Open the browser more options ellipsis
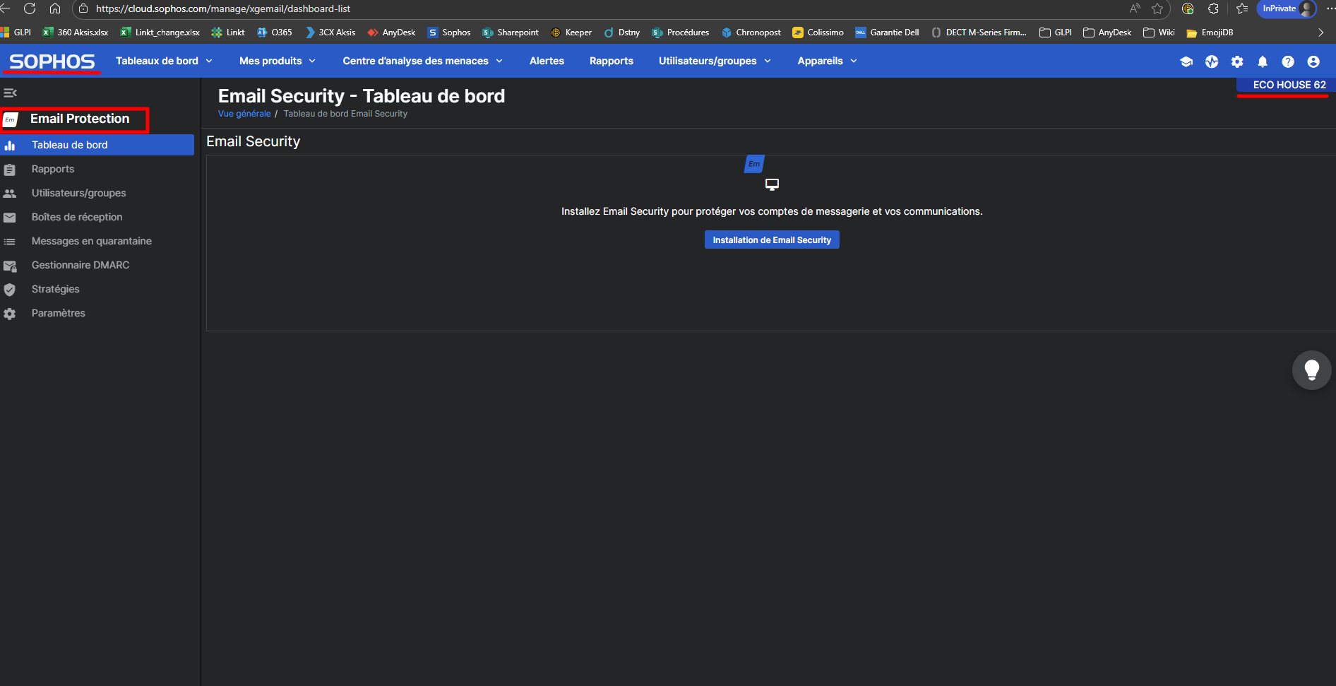 1330,8
